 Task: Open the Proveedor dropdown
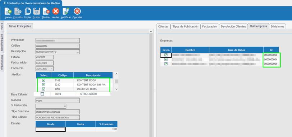tap(78, 40)
